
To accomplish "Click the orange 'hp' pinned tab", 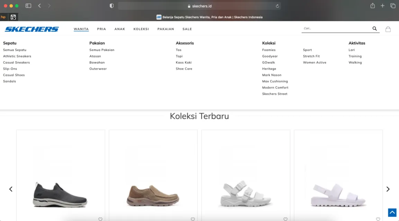I will [x=3, y=17].
